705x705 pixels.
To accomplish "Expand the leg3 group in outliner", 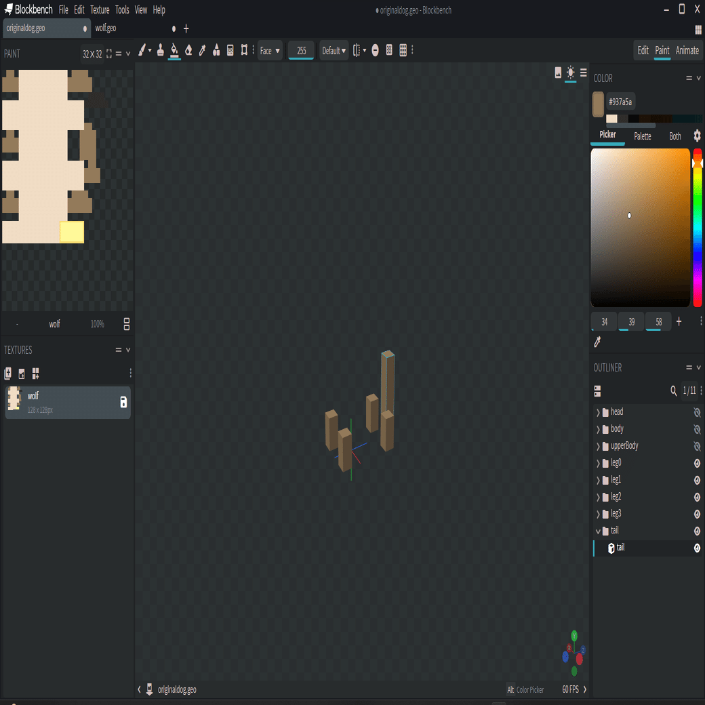I will [598, 514].
